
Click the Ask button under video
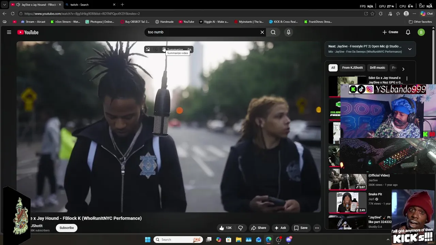280,228
